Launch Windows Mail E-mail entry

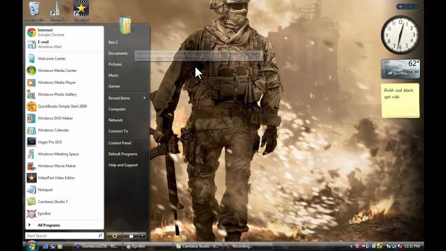click(x=64, y=44)
